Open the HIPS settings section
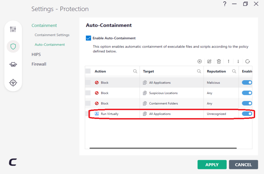This screenshot has height=174, width=264. coord(36,54)
